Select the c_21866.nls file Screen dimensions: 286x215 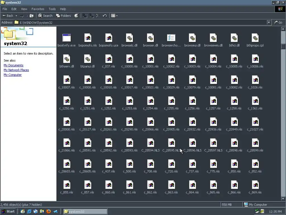click(66, 146)
